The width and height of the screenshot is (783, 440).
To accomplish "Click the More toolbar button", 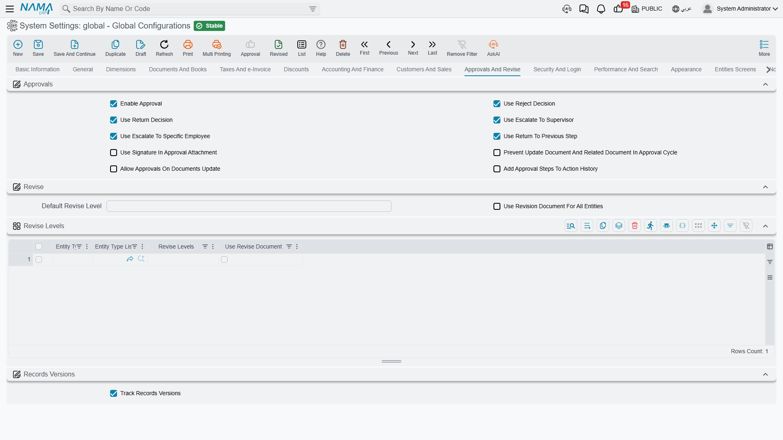I will [764, 48].
